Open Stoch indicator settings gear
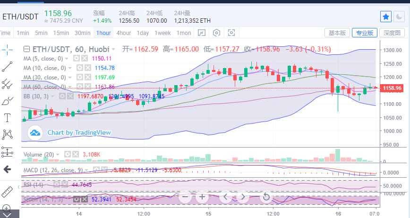The image size is (410, 218). [76, 200]
